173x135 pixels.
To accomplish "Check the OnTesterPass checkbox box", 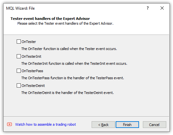I will coord(19,71).
